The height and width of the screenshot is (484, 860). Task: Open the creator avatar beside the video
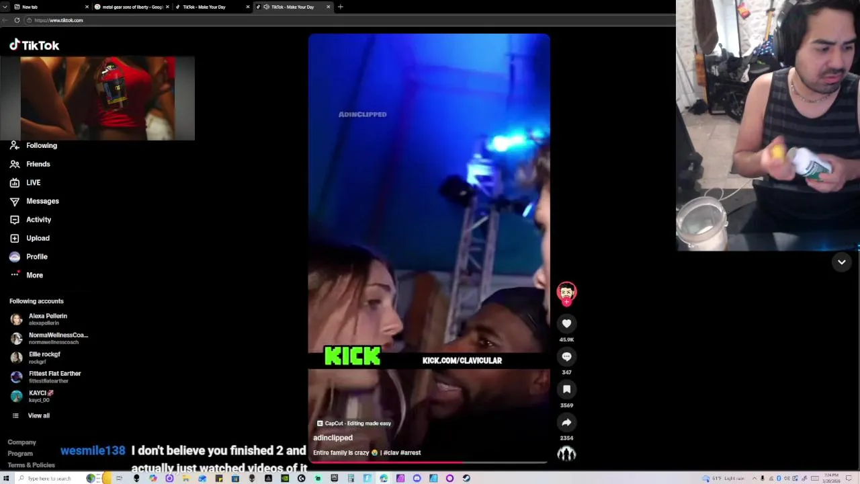[566, 292]
